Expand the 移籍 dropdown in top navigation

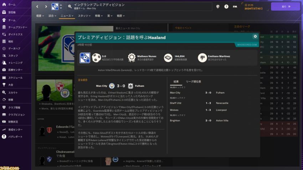(x=99, y=16)
